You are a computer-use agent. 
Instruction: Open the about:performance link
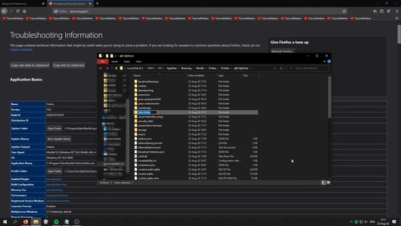pyautogui.click(x=57, y=195)
